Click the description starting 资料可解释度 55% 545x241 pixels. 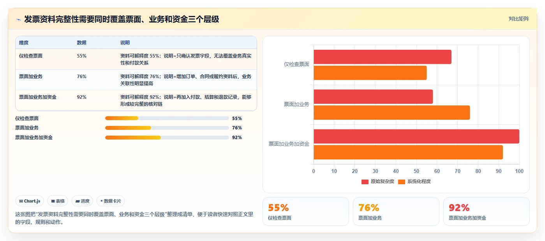click(x=186, y=59)
